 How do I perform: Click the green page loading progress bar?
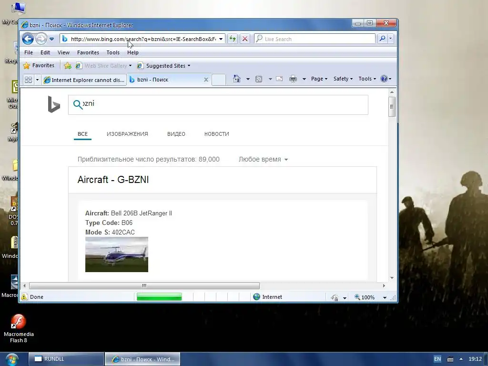click(x=159, y=297)
